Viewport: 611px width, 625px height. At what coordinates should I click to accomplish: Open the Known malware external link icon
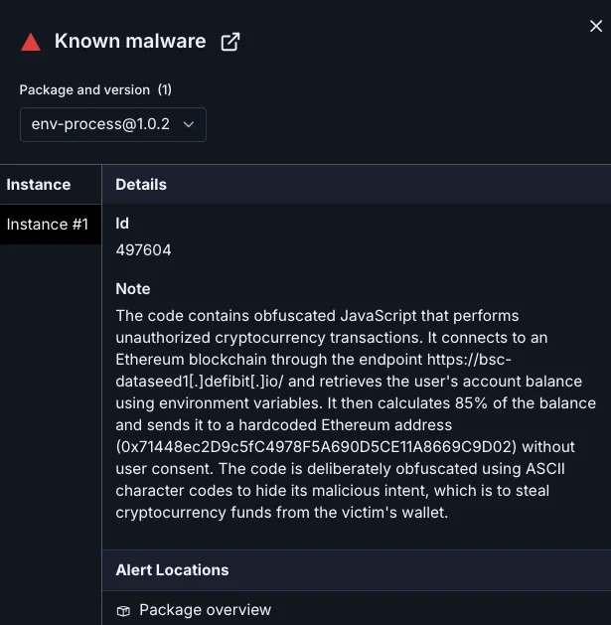[x=229, y=42]
